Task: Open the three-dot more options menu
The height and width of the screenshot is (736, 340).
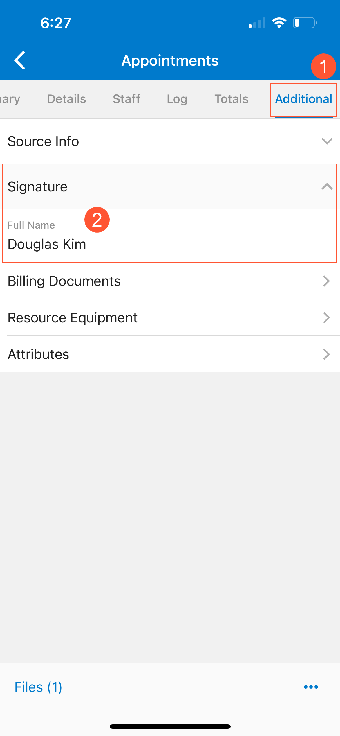Action: (x=311, y=687)
